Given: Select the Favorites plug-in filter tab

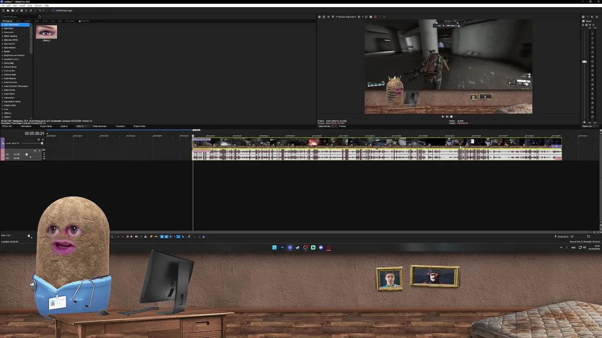Looking at the screenshot, I should click(x=84, y=21).
